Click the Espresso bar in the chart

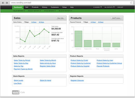[x=78, y=39]
